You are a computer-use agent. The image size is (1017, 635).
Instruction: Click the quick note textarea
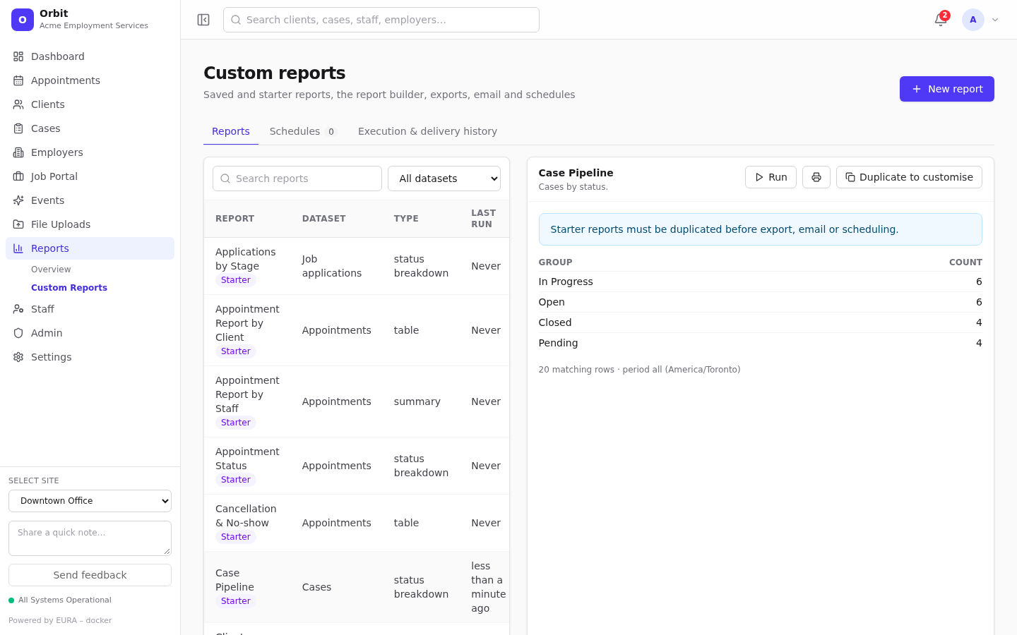point(90,538)
